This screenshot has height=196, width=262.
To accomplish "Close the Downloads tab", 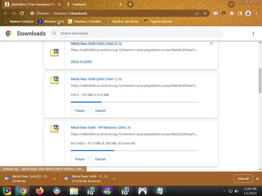I will coord(121,4).
